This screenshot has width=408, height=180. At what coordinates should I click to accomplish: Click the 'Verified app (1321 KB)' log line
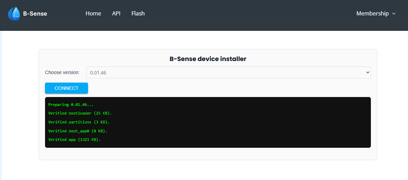point(74,140)
